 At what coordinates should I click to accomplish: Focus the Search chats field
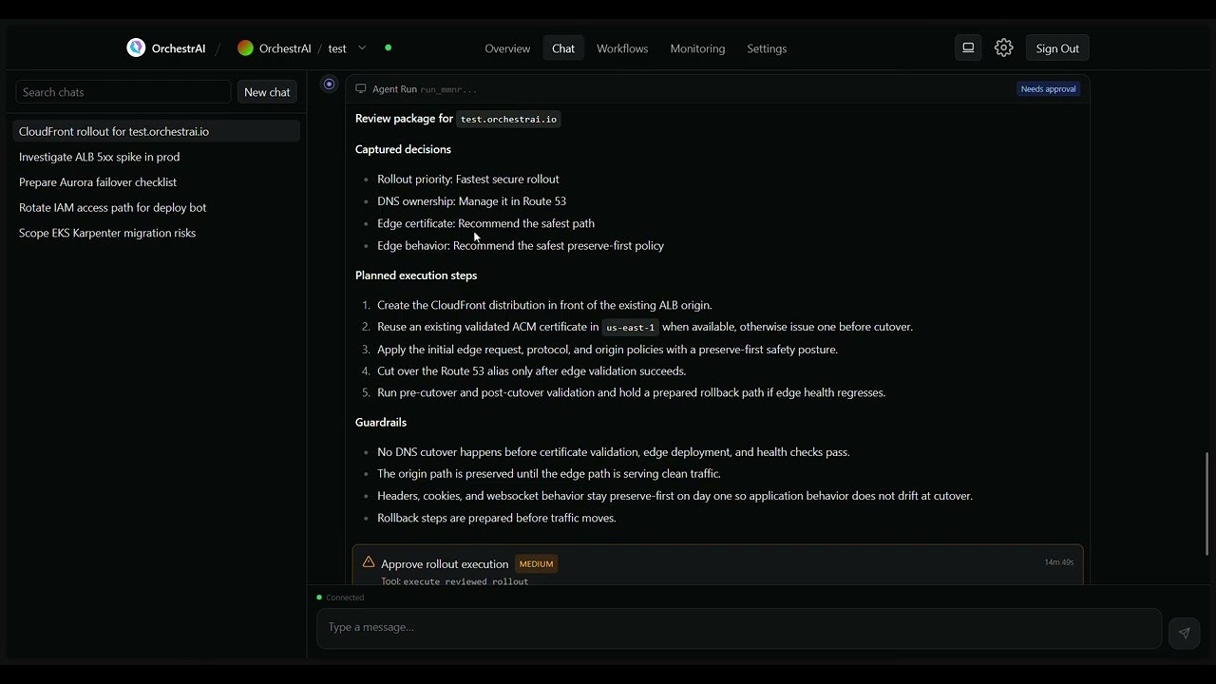point(123,92)
